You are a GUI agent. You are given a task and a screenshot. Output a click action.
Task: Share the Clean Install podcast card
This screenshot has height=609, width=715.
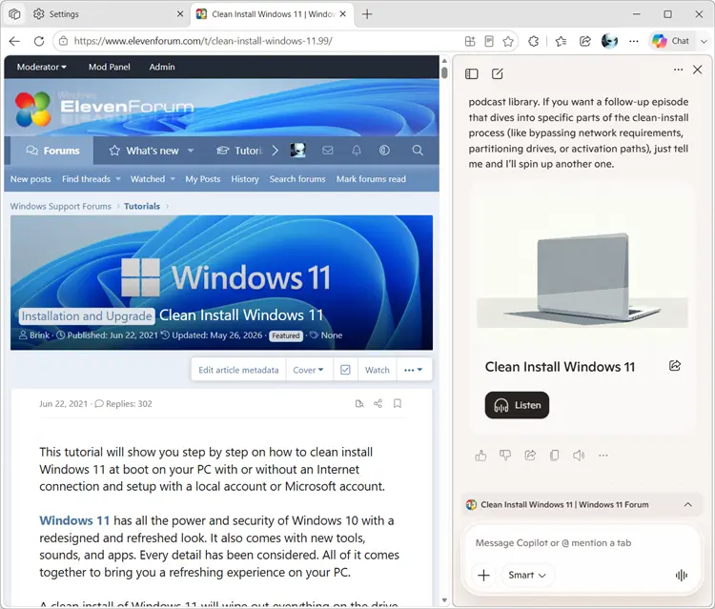(675, 366)
